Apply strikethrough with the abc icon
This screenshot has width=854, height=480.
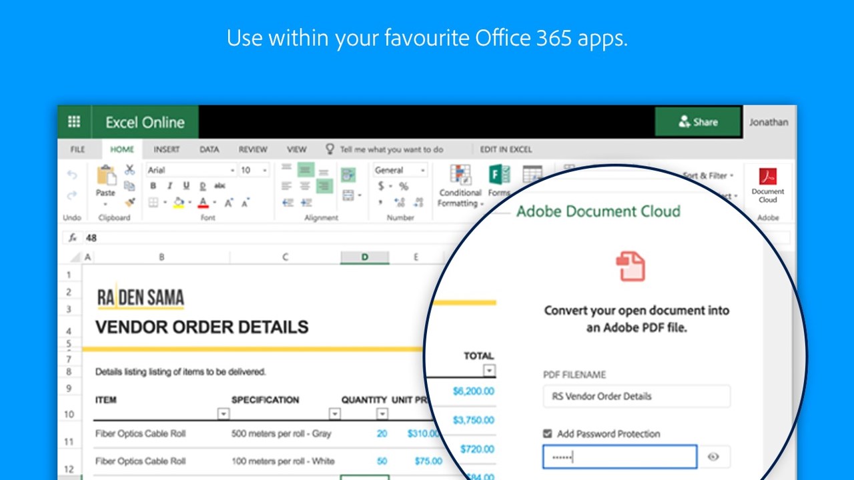220,186
